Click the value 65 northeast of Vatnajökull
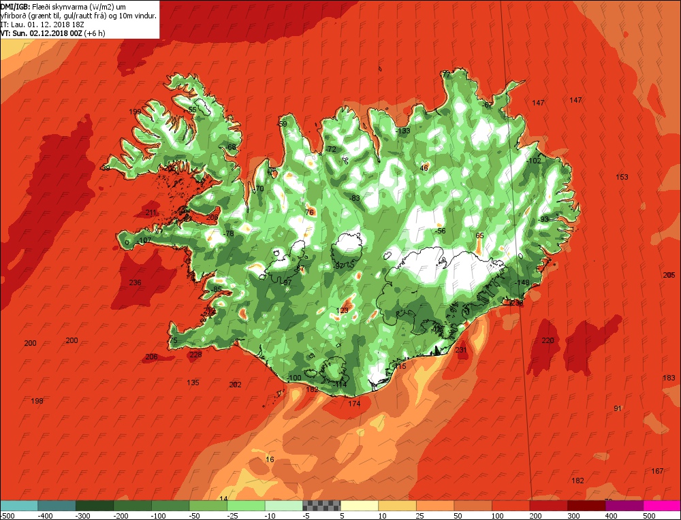This screenshot has width=681, height=520. pos(479,235)
